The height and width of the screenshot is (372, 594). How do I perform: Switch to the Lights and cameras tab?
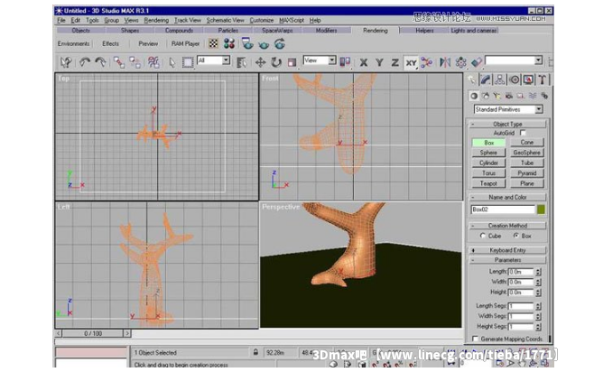[x=474, y=31]
